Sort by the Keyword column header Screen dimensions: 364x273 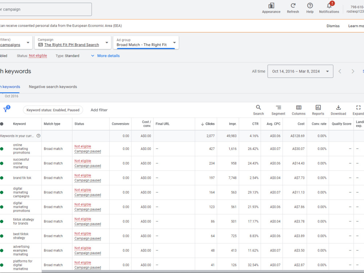point(20,124)
